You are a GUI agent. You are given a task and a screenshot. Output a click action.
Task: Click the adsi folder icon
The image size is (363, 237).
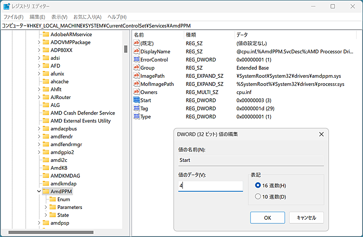pyautogui.click(x=46, y=58)
